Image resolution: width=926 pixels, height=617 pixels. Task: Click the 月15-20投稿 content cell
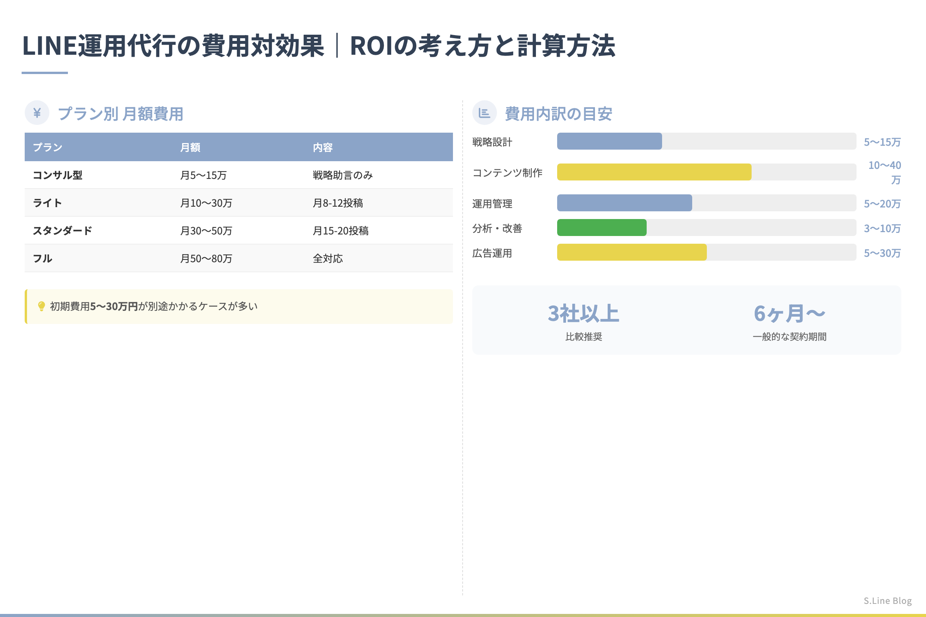tap(341, 231)
